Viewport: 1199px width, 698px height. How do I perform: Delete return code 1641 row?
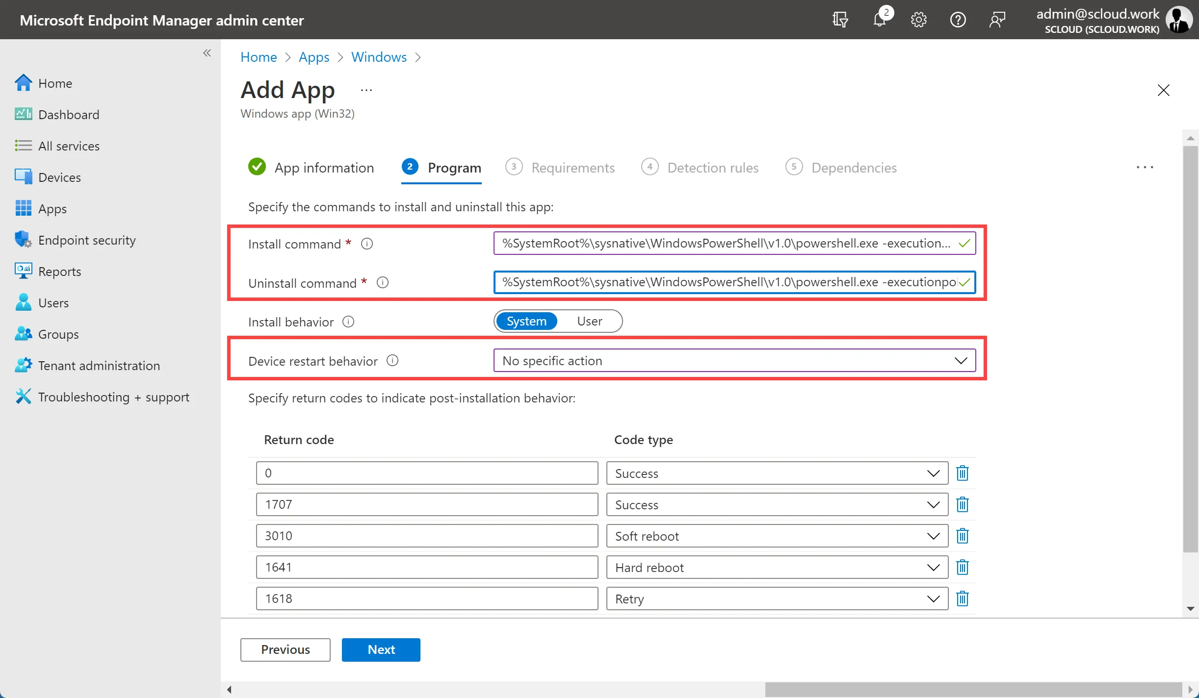point(963,567)
